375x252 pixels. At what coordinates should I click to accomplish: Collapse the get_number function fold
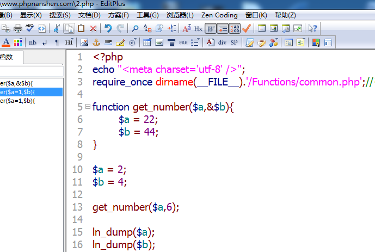(x=88, y=106)
